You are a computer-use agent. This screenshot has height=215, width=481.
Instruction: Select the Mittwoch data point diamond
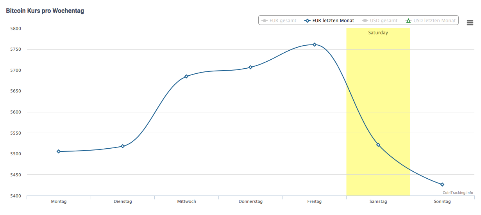click(186, 76)
